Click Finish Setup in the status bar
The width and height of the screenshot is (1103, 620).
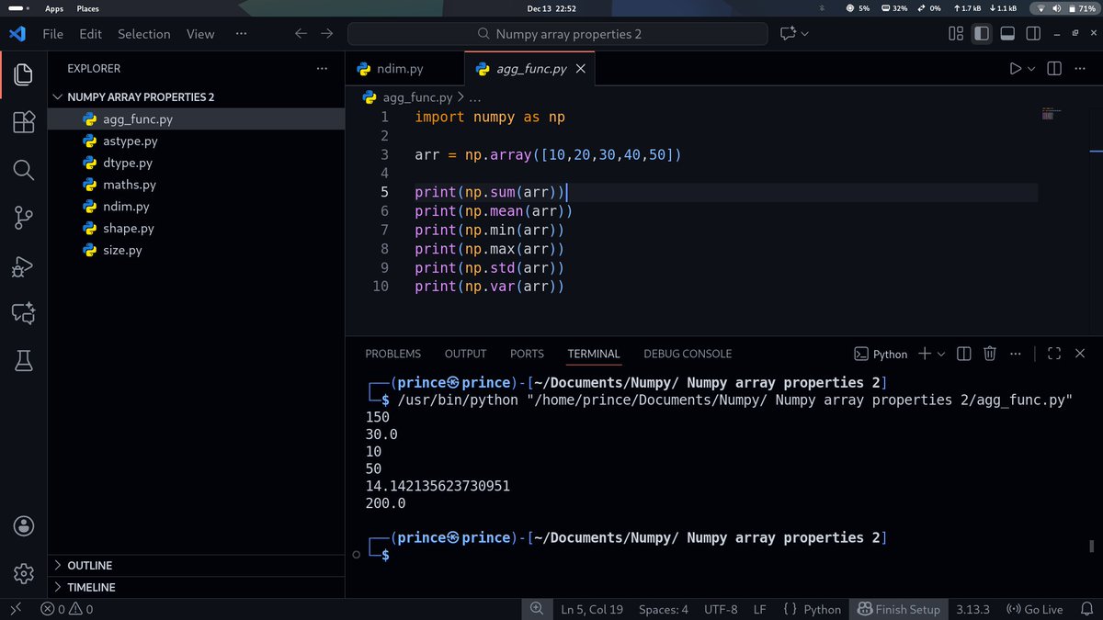tap(898, 609)
